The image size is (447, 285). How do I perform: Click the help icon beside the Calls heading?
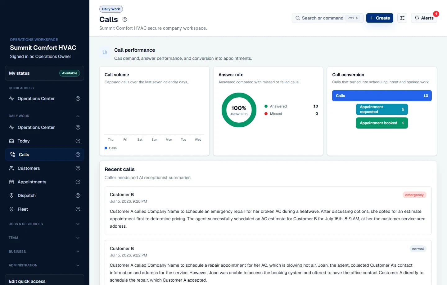coord(125,20)
